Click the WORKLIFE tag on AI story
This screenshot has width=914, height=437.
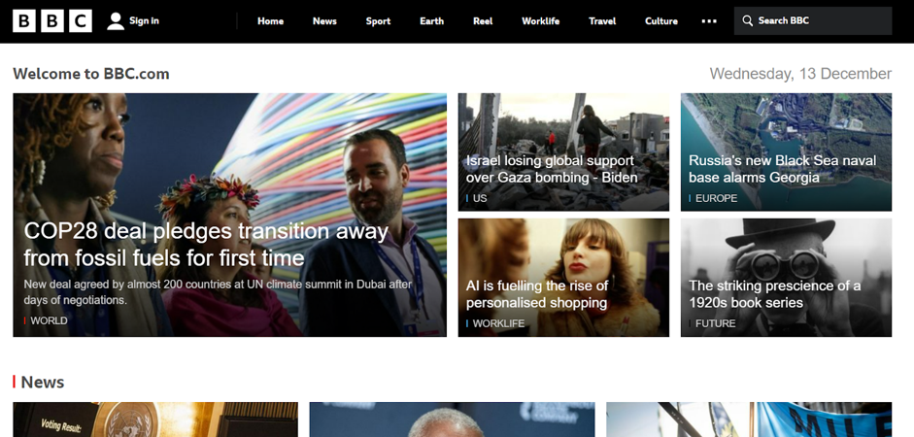coord(498,323)
